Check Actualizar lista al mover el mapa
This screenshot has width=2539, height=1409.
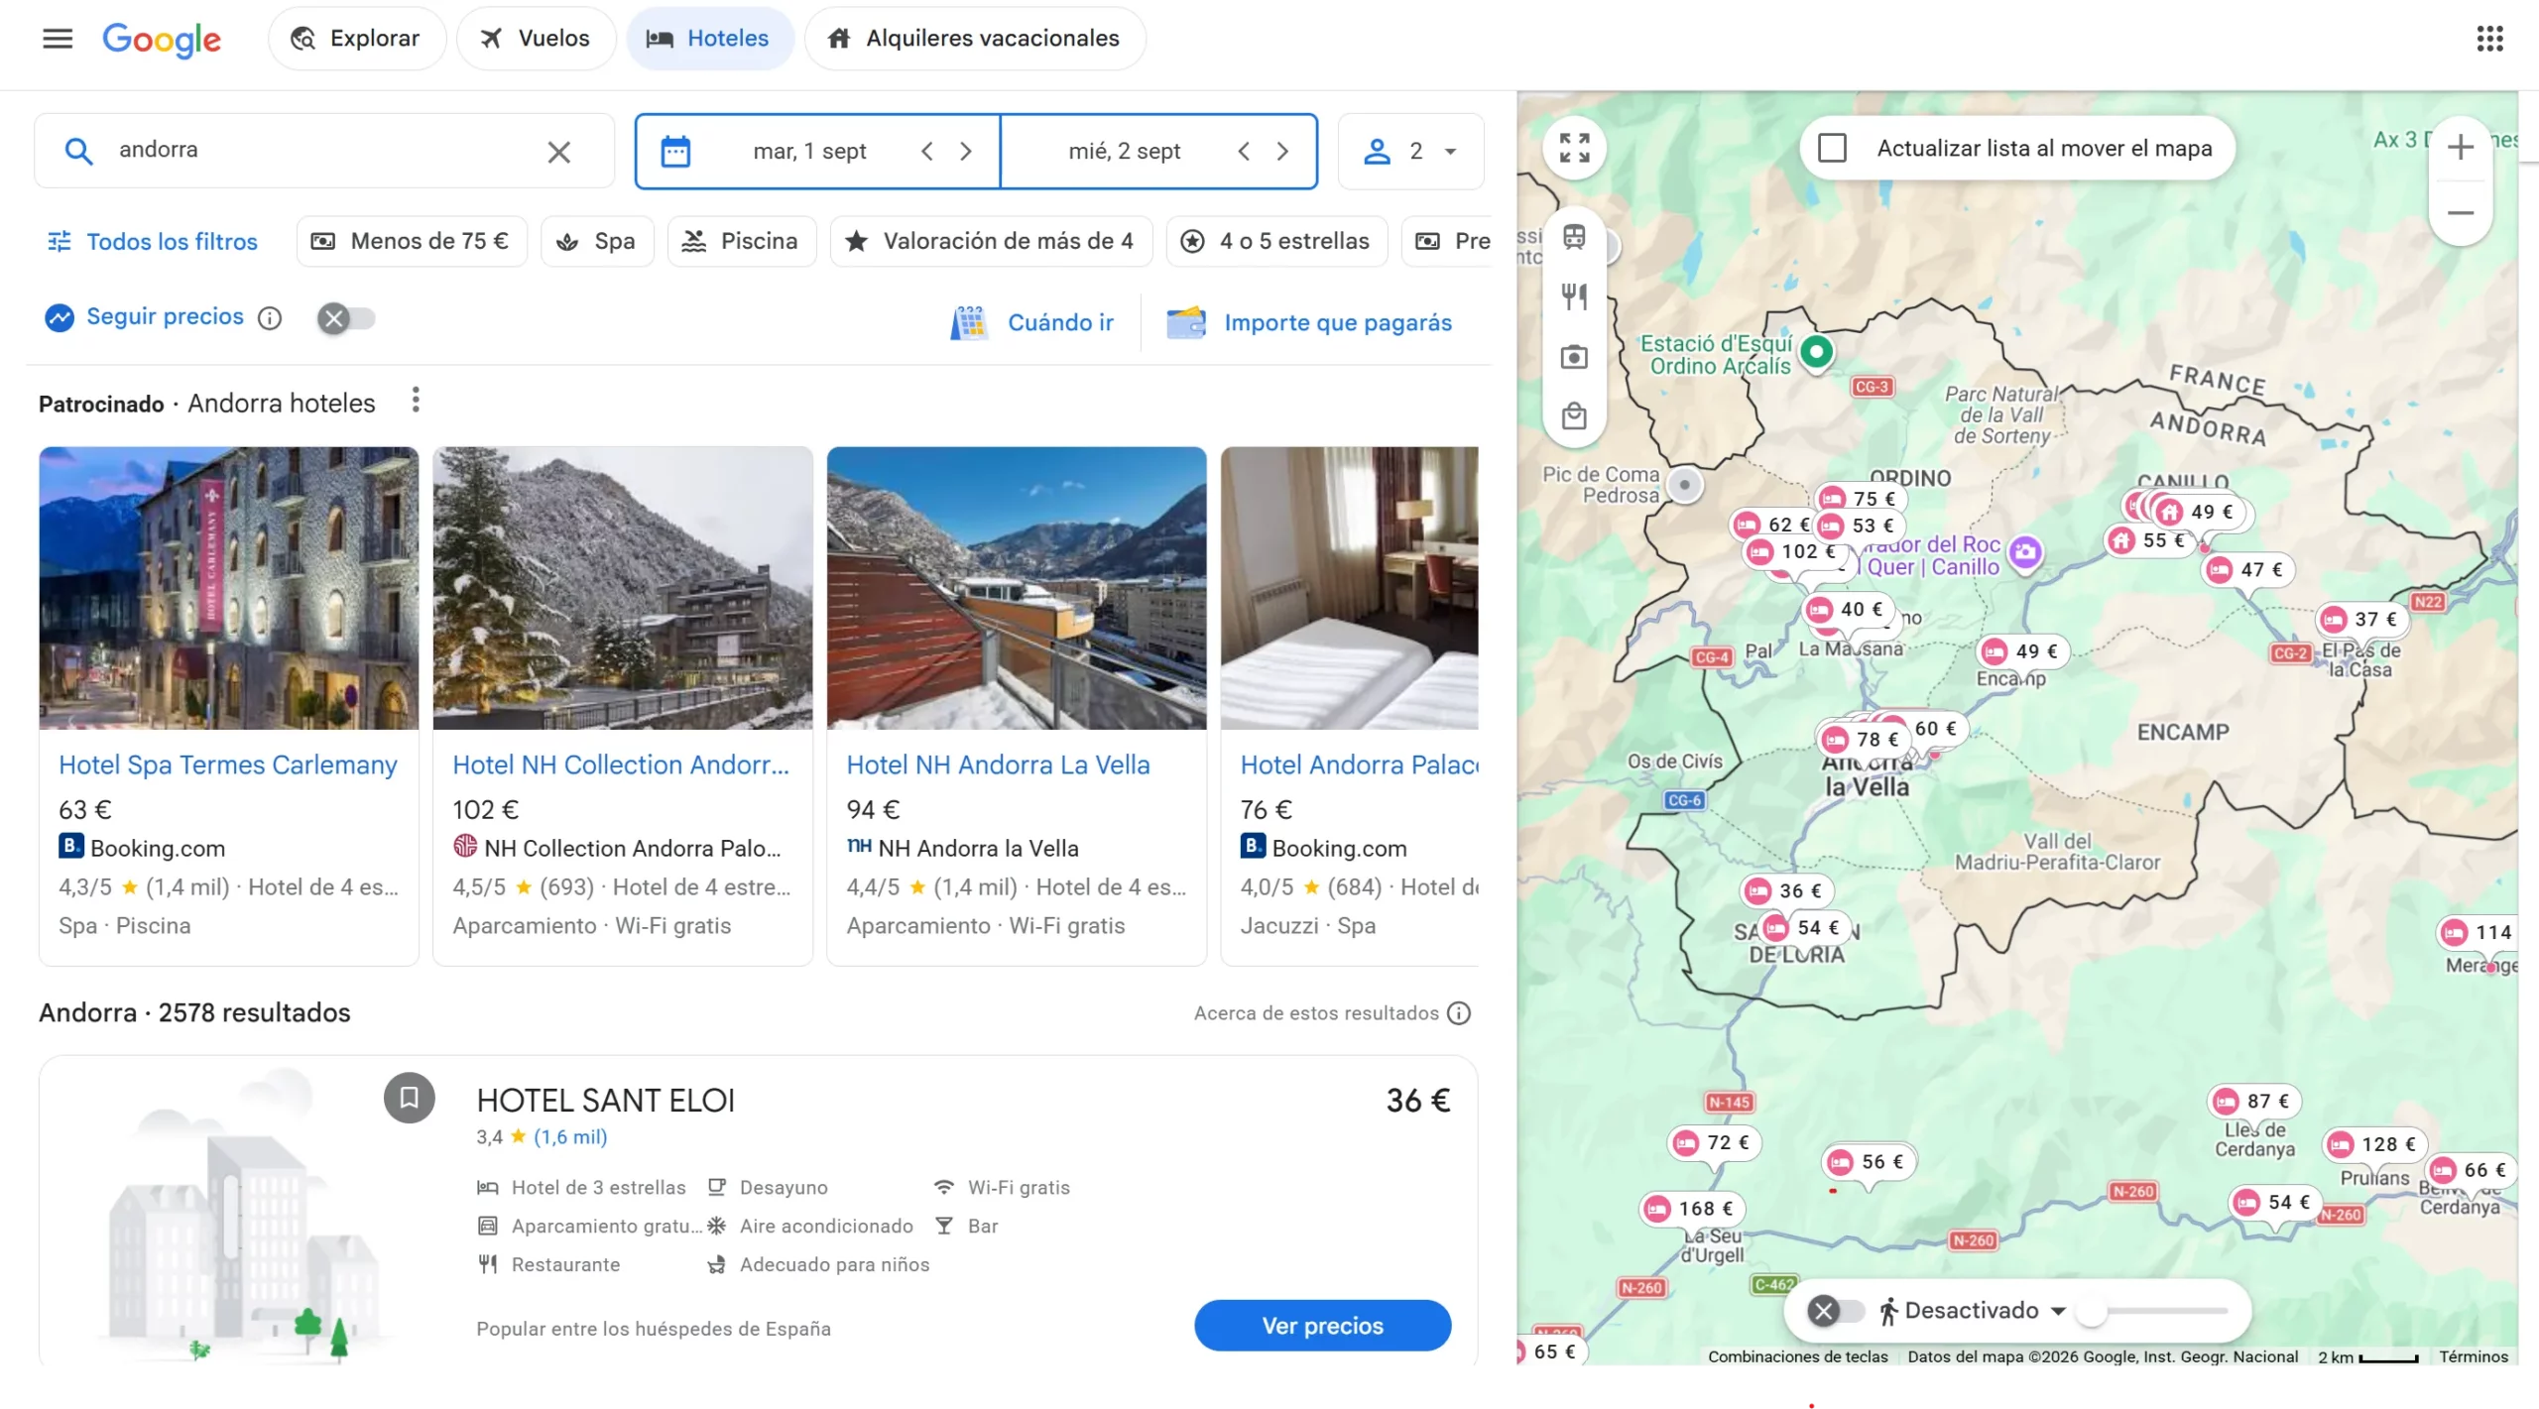(1832, 149)
